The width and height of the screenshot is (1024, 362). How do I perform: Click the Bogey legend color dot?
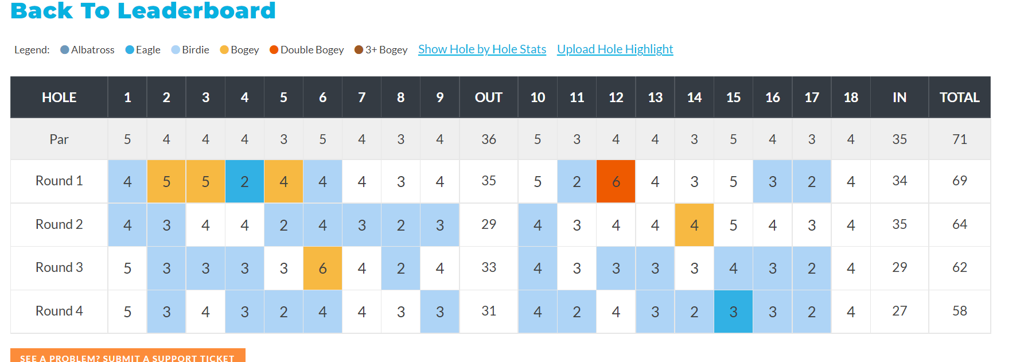coord(224,50)
